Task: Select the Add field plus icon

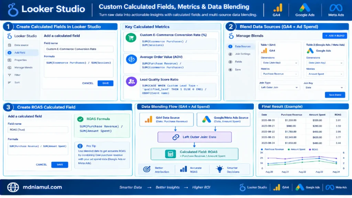Action: [x=9, y=53]
